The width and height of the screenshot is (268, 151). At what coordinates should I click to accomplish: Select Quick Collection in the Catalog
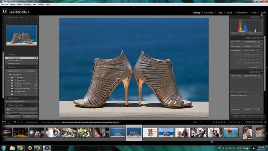tap(21, 60)
